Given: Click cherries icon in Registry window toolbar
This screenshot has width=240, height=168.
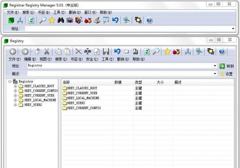Looking at the screenshot, I should click(176, 52).
